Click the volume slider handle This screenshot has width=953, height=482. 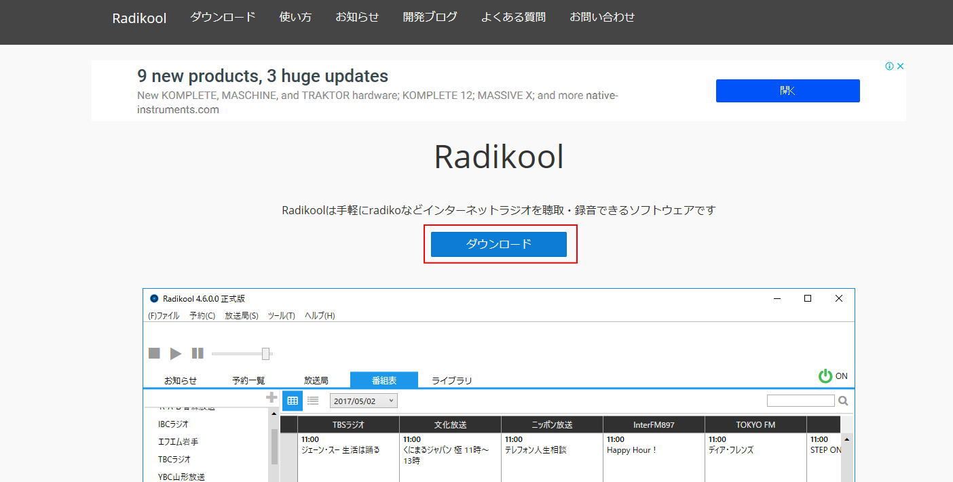(x=266, y=353)
